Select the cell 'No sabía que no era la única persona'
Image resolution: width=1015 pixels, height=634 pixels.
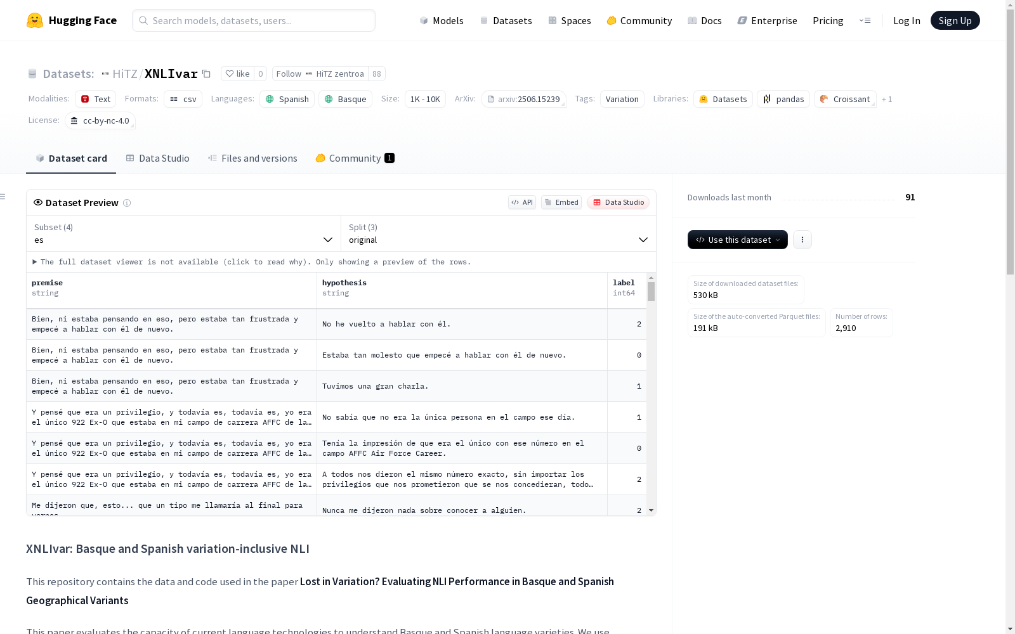[x=462, y=417]
